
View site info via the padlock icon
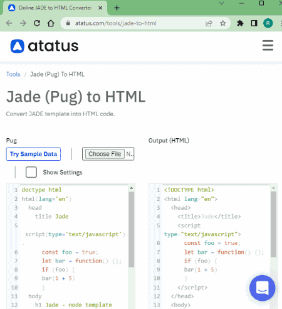pyautogui.click(x=68, y=23)
